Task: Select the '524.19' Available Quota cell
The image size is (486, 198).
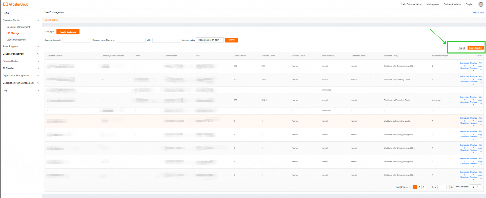Action: click(264, 100)
